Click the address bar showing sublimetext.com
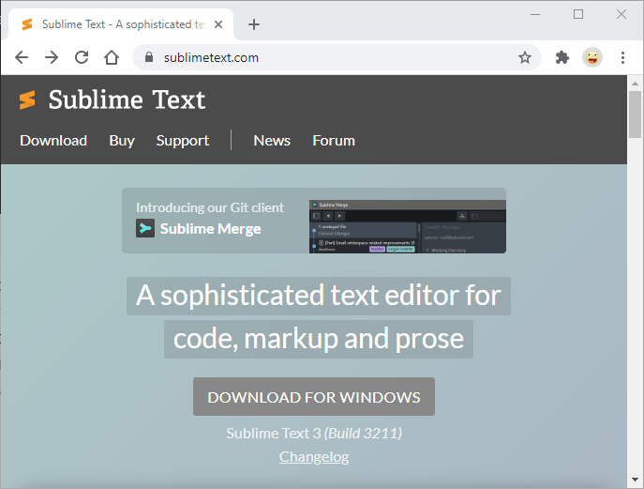 pyautogui.click(x=328, y=57)
